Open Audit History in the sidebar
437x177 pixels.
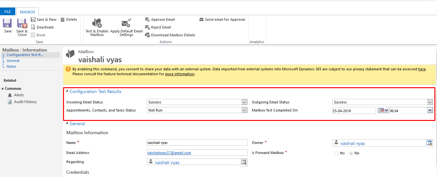(x=25, y=102)
